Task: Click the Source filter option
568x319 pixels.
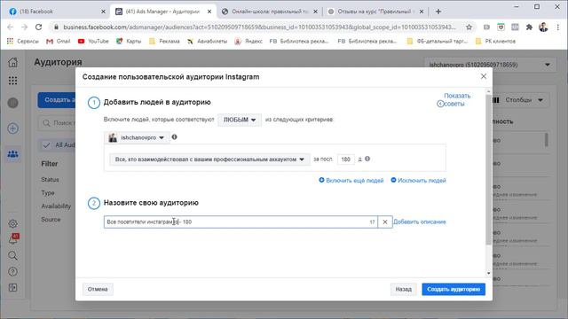Action: (51, 220)
